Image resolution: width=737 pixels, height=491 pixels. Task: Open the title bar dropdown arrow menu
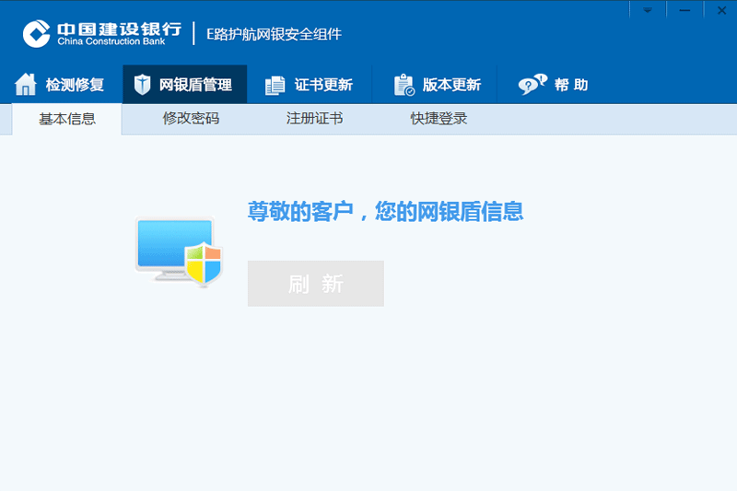(x=648, y=10)
